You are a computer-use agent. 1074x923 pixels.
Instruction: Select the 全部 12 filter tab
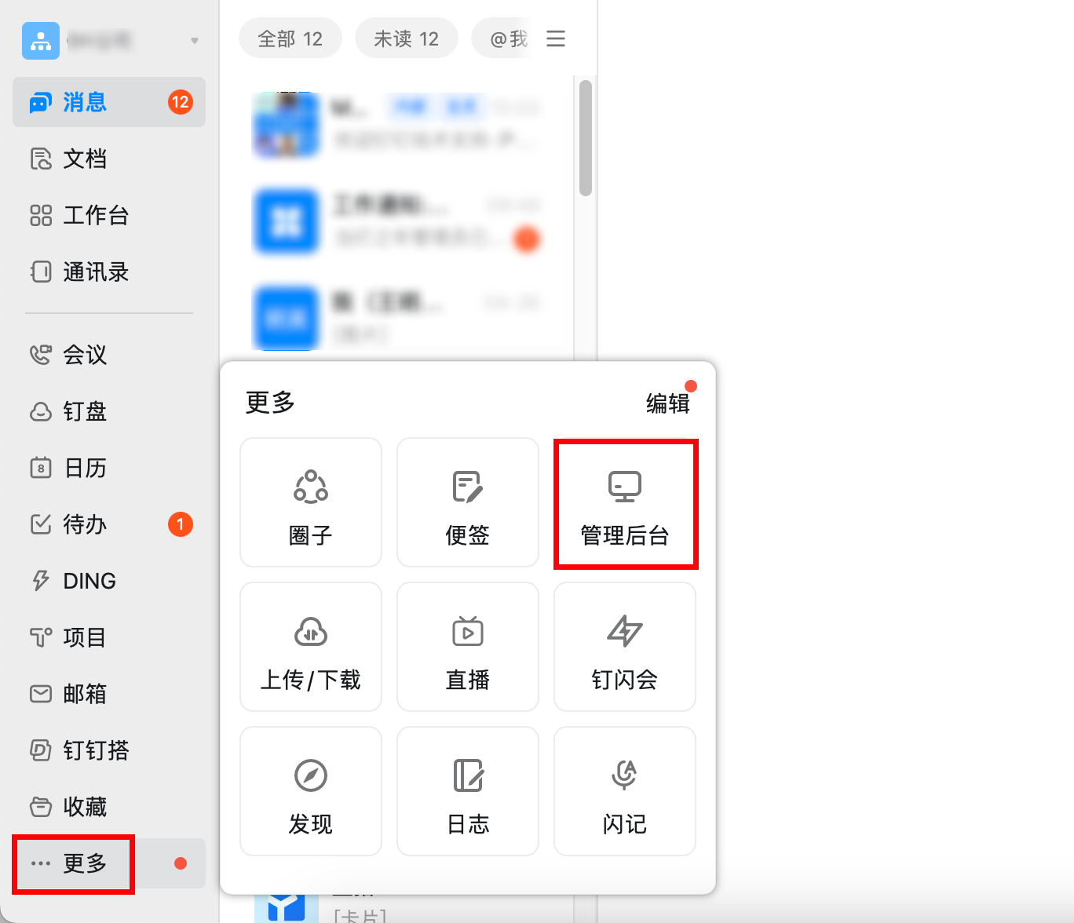coord(290,38)
